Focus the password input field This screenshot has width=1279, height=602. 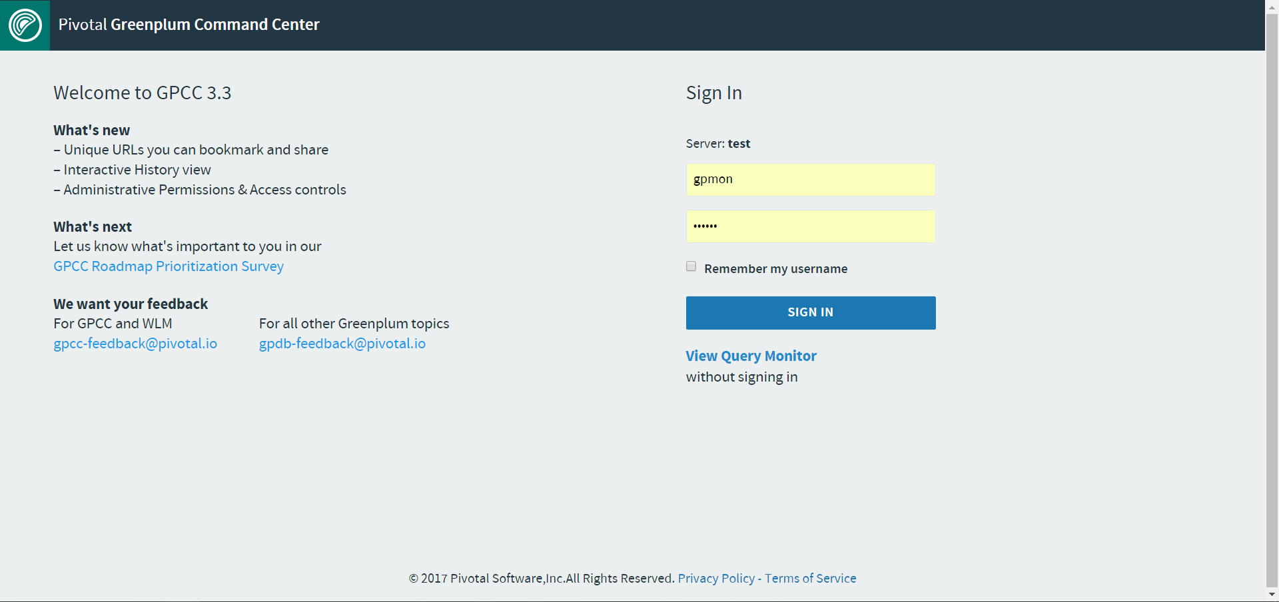[811, 226]
